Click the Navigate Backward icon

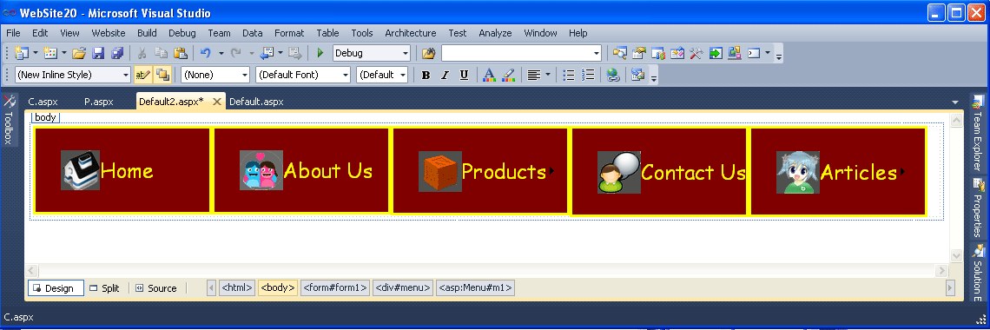[267, 53]
